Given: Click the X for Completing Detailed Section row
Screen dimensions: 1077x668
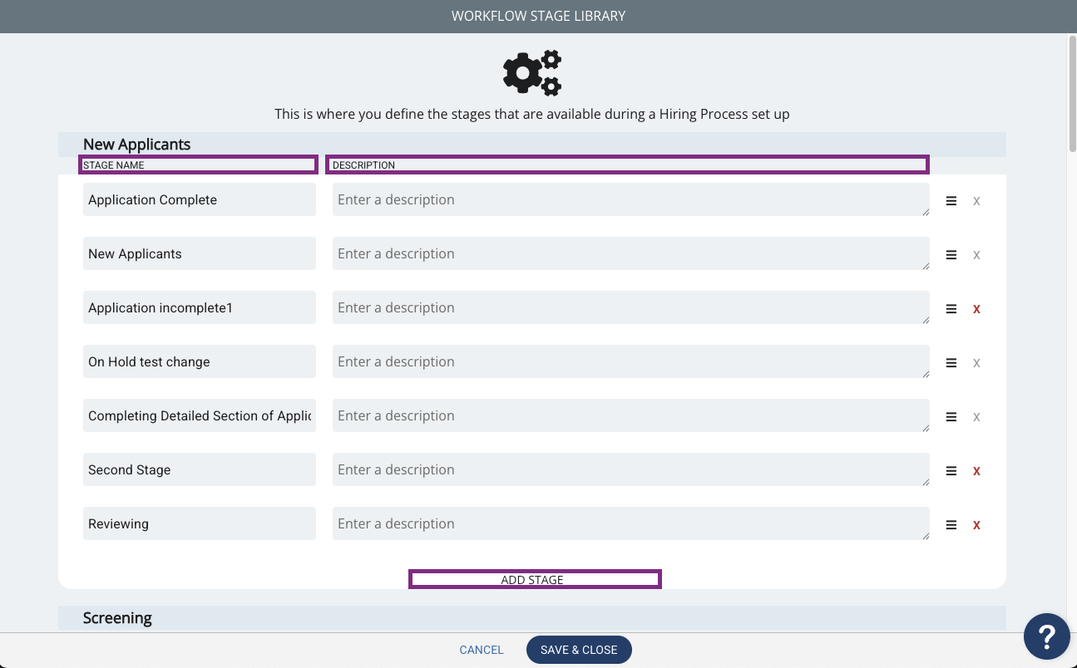Looking at the screenshot, I should click(x=976, y=417).
